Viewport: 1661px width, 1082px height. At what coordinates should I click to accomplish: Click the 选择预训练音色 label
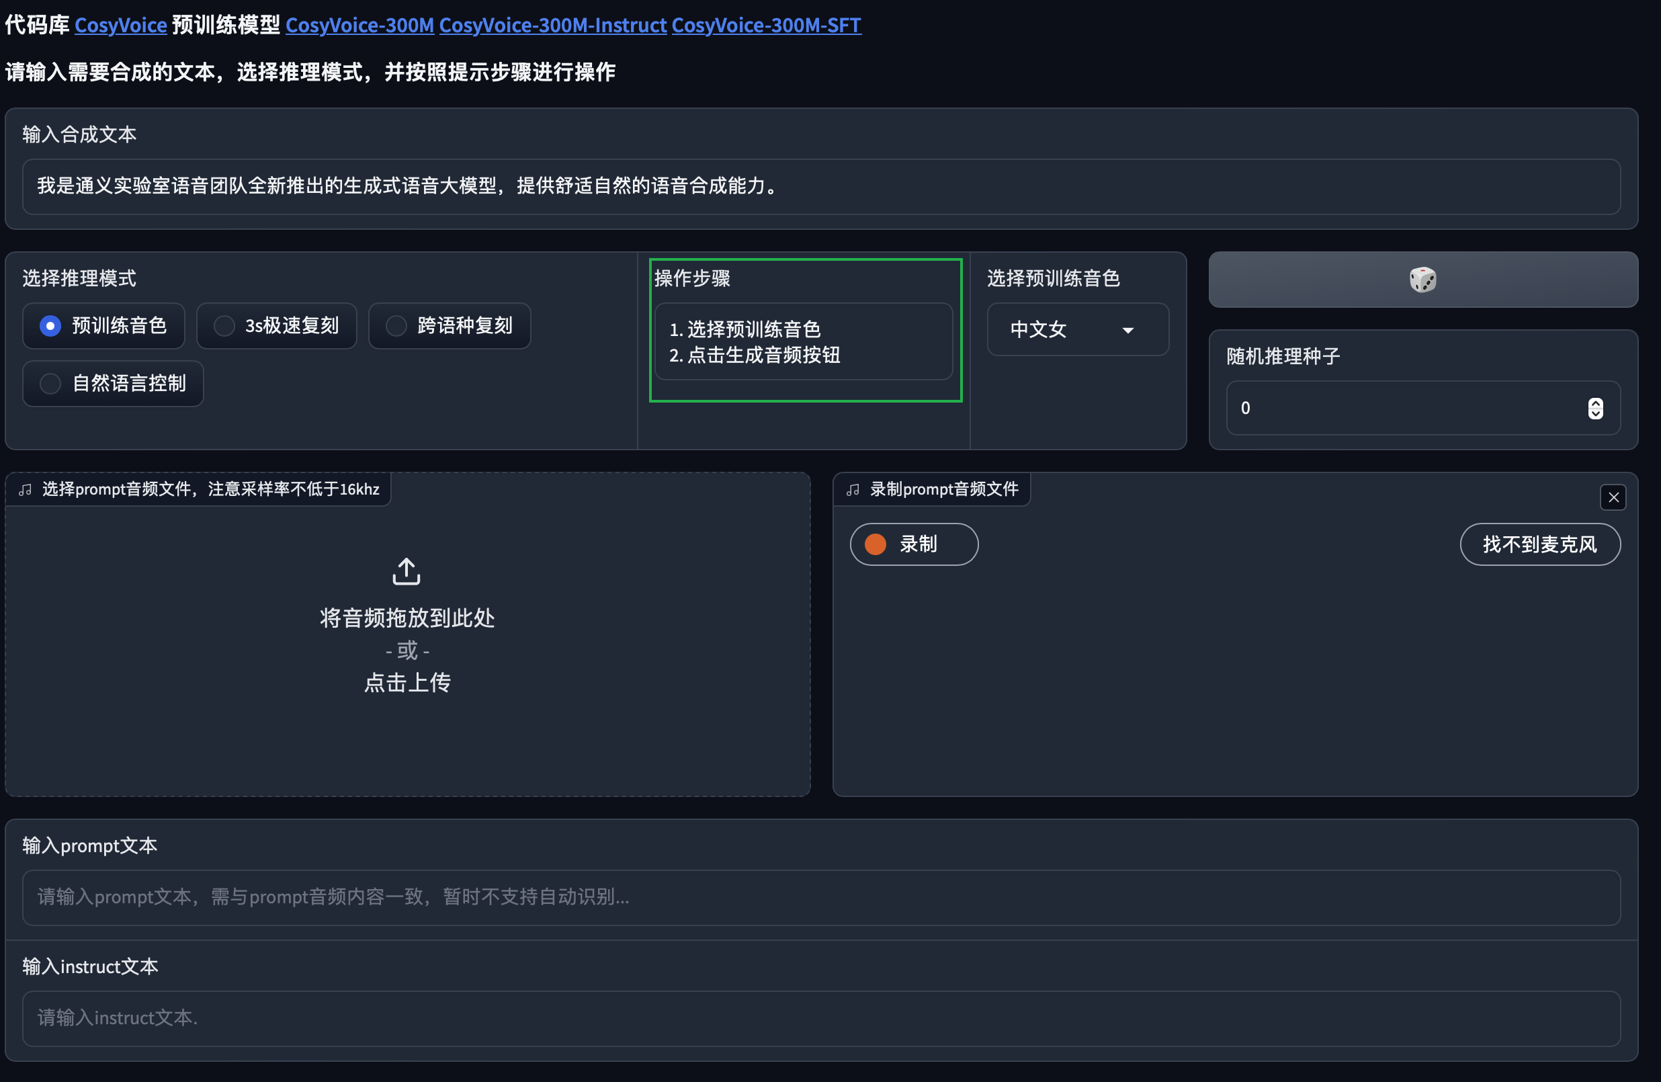pos(1053,278)
